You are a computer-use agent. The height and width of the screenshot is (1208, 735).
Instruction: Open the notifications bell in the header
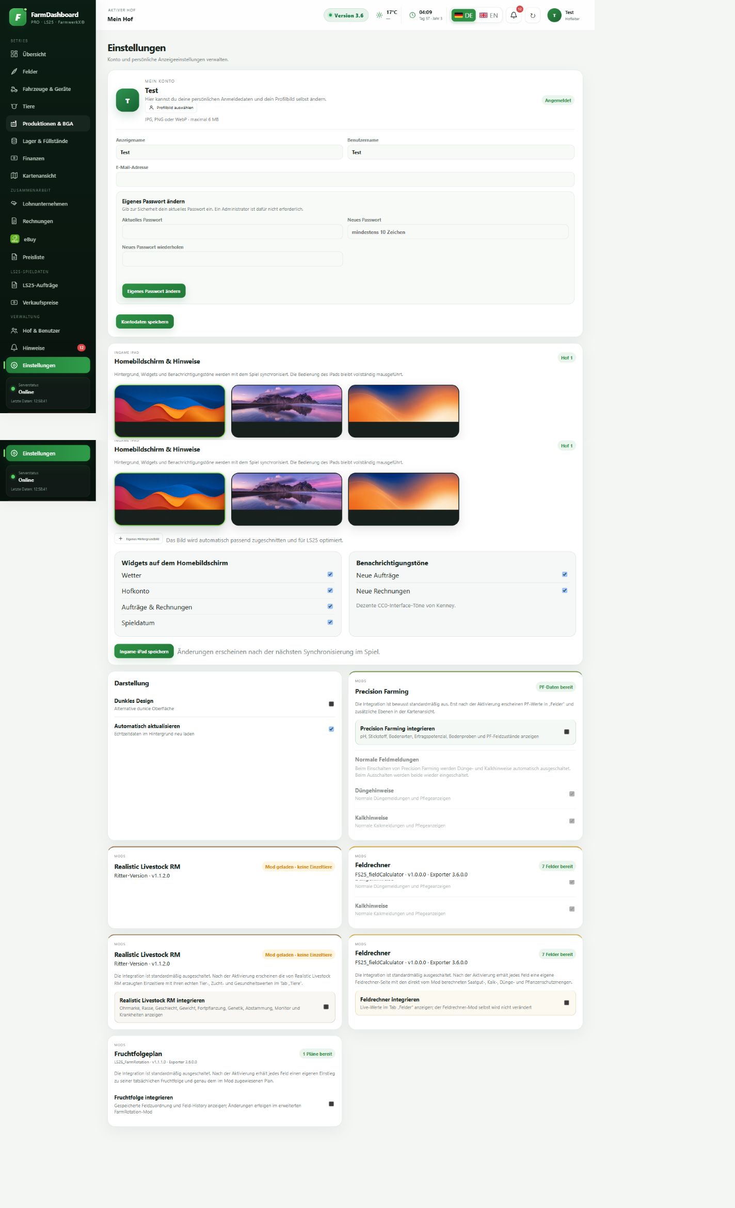(x=514, y=15)
